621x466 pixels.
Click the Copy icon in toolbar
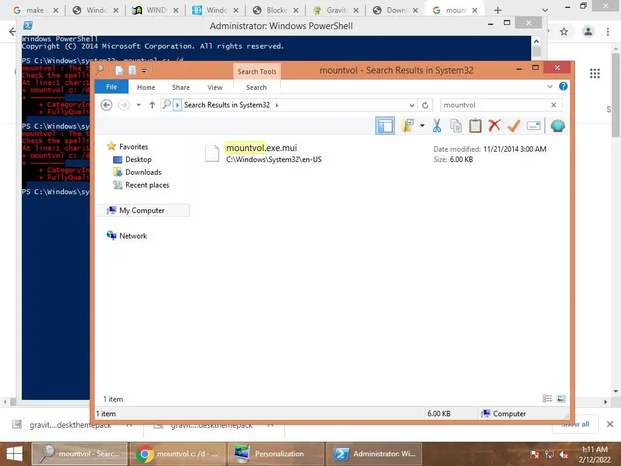[456, 126]
